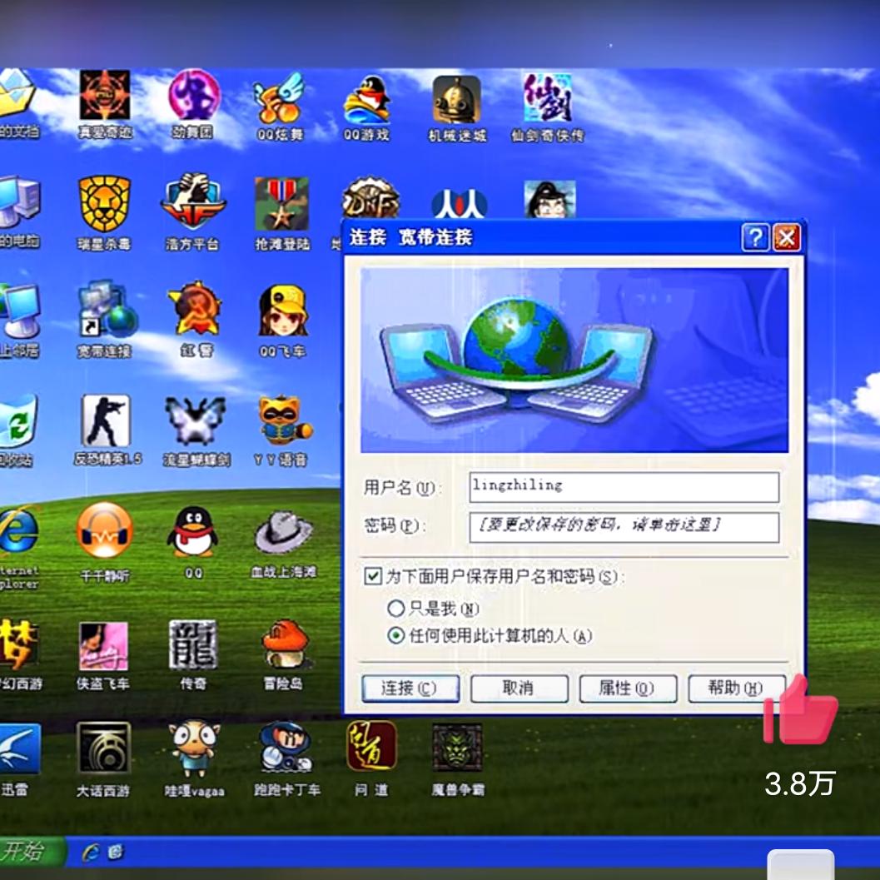Open 宽带连接 desktop shortcut
Image resolution: width=880 pixels, height=880 pixels.
[106, 311]
